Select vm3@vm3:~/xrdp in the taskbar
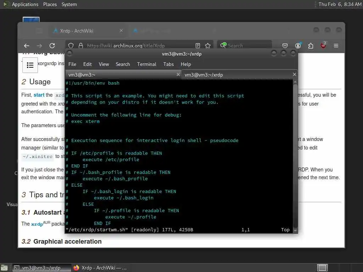Viewport: 363px width, 272px height. pos(42,268)
